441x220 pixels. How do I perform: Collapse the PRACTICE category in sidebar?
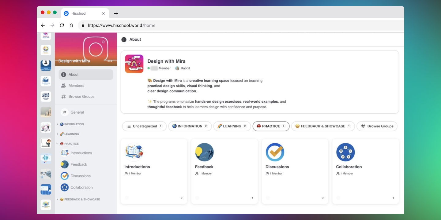tap(68, 144)
